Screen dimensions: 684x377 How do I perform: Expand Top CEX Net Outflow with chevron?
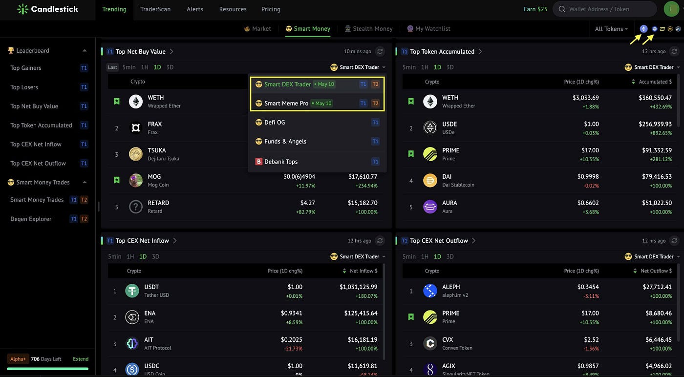point(474,241)
